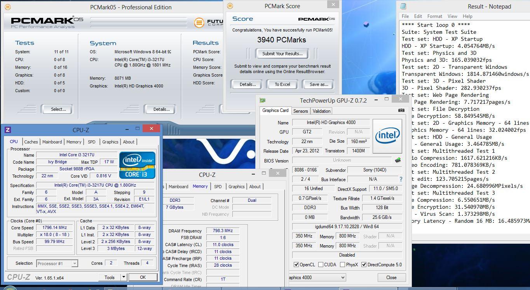
Task: Click the Specification field in CPU-Z
Action: (x=95, y=185)
